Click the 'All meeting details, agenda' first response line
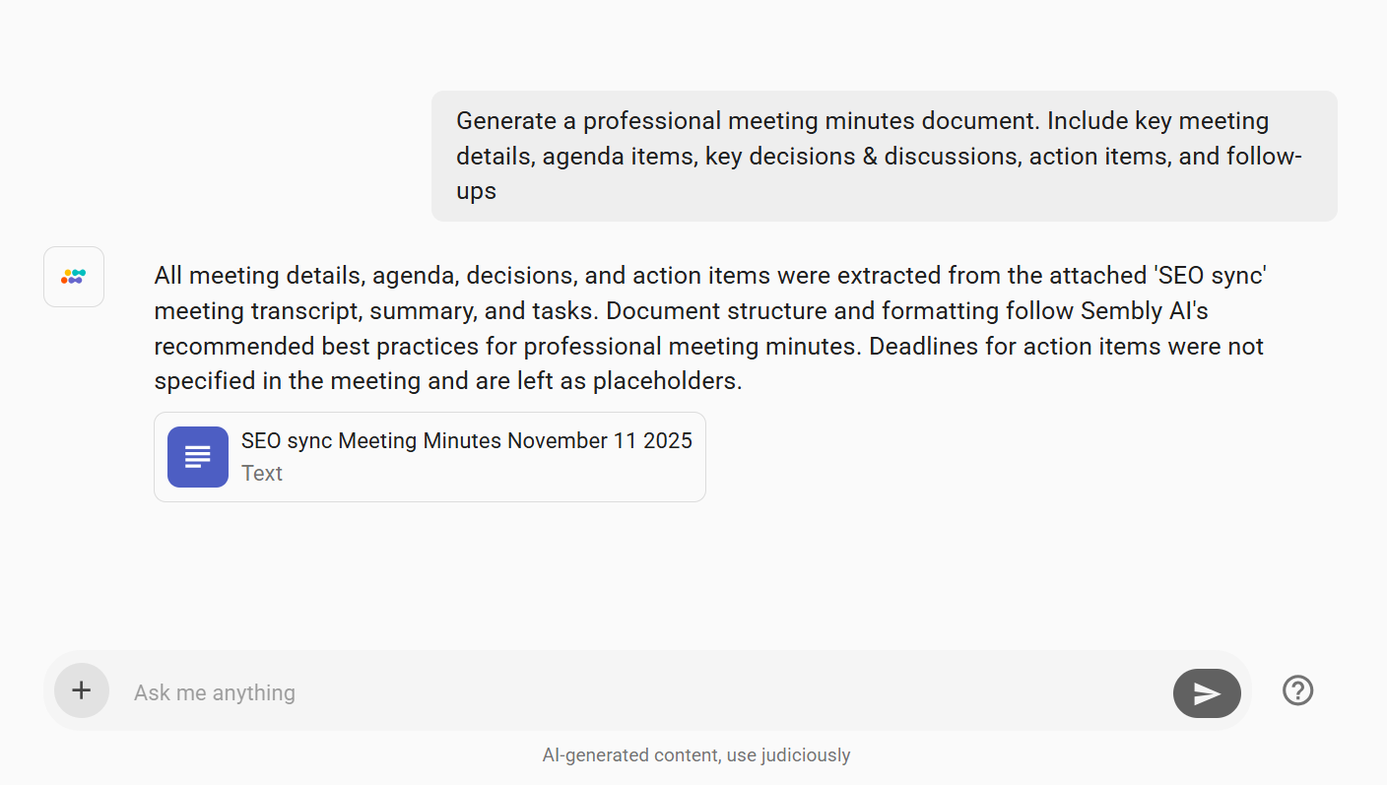1387x785 pixels. [x=709, y=276]
